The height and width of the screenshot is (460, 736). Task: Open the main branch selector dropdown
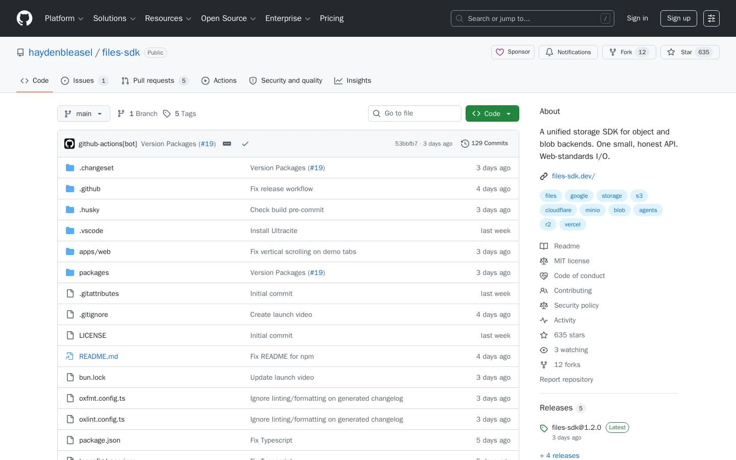click(84, 113)
